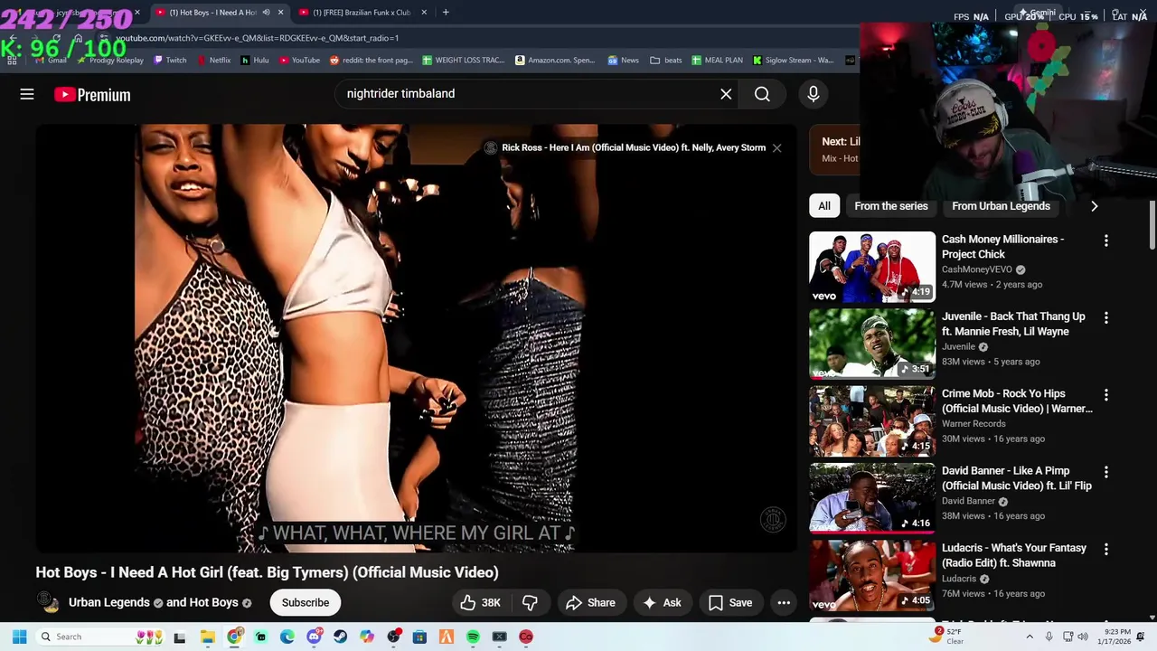Image resolution: width=1157 pixels, height=651 pixels.
Task: Click the YouTube Premium logo
Action: (x=92, y=95)
